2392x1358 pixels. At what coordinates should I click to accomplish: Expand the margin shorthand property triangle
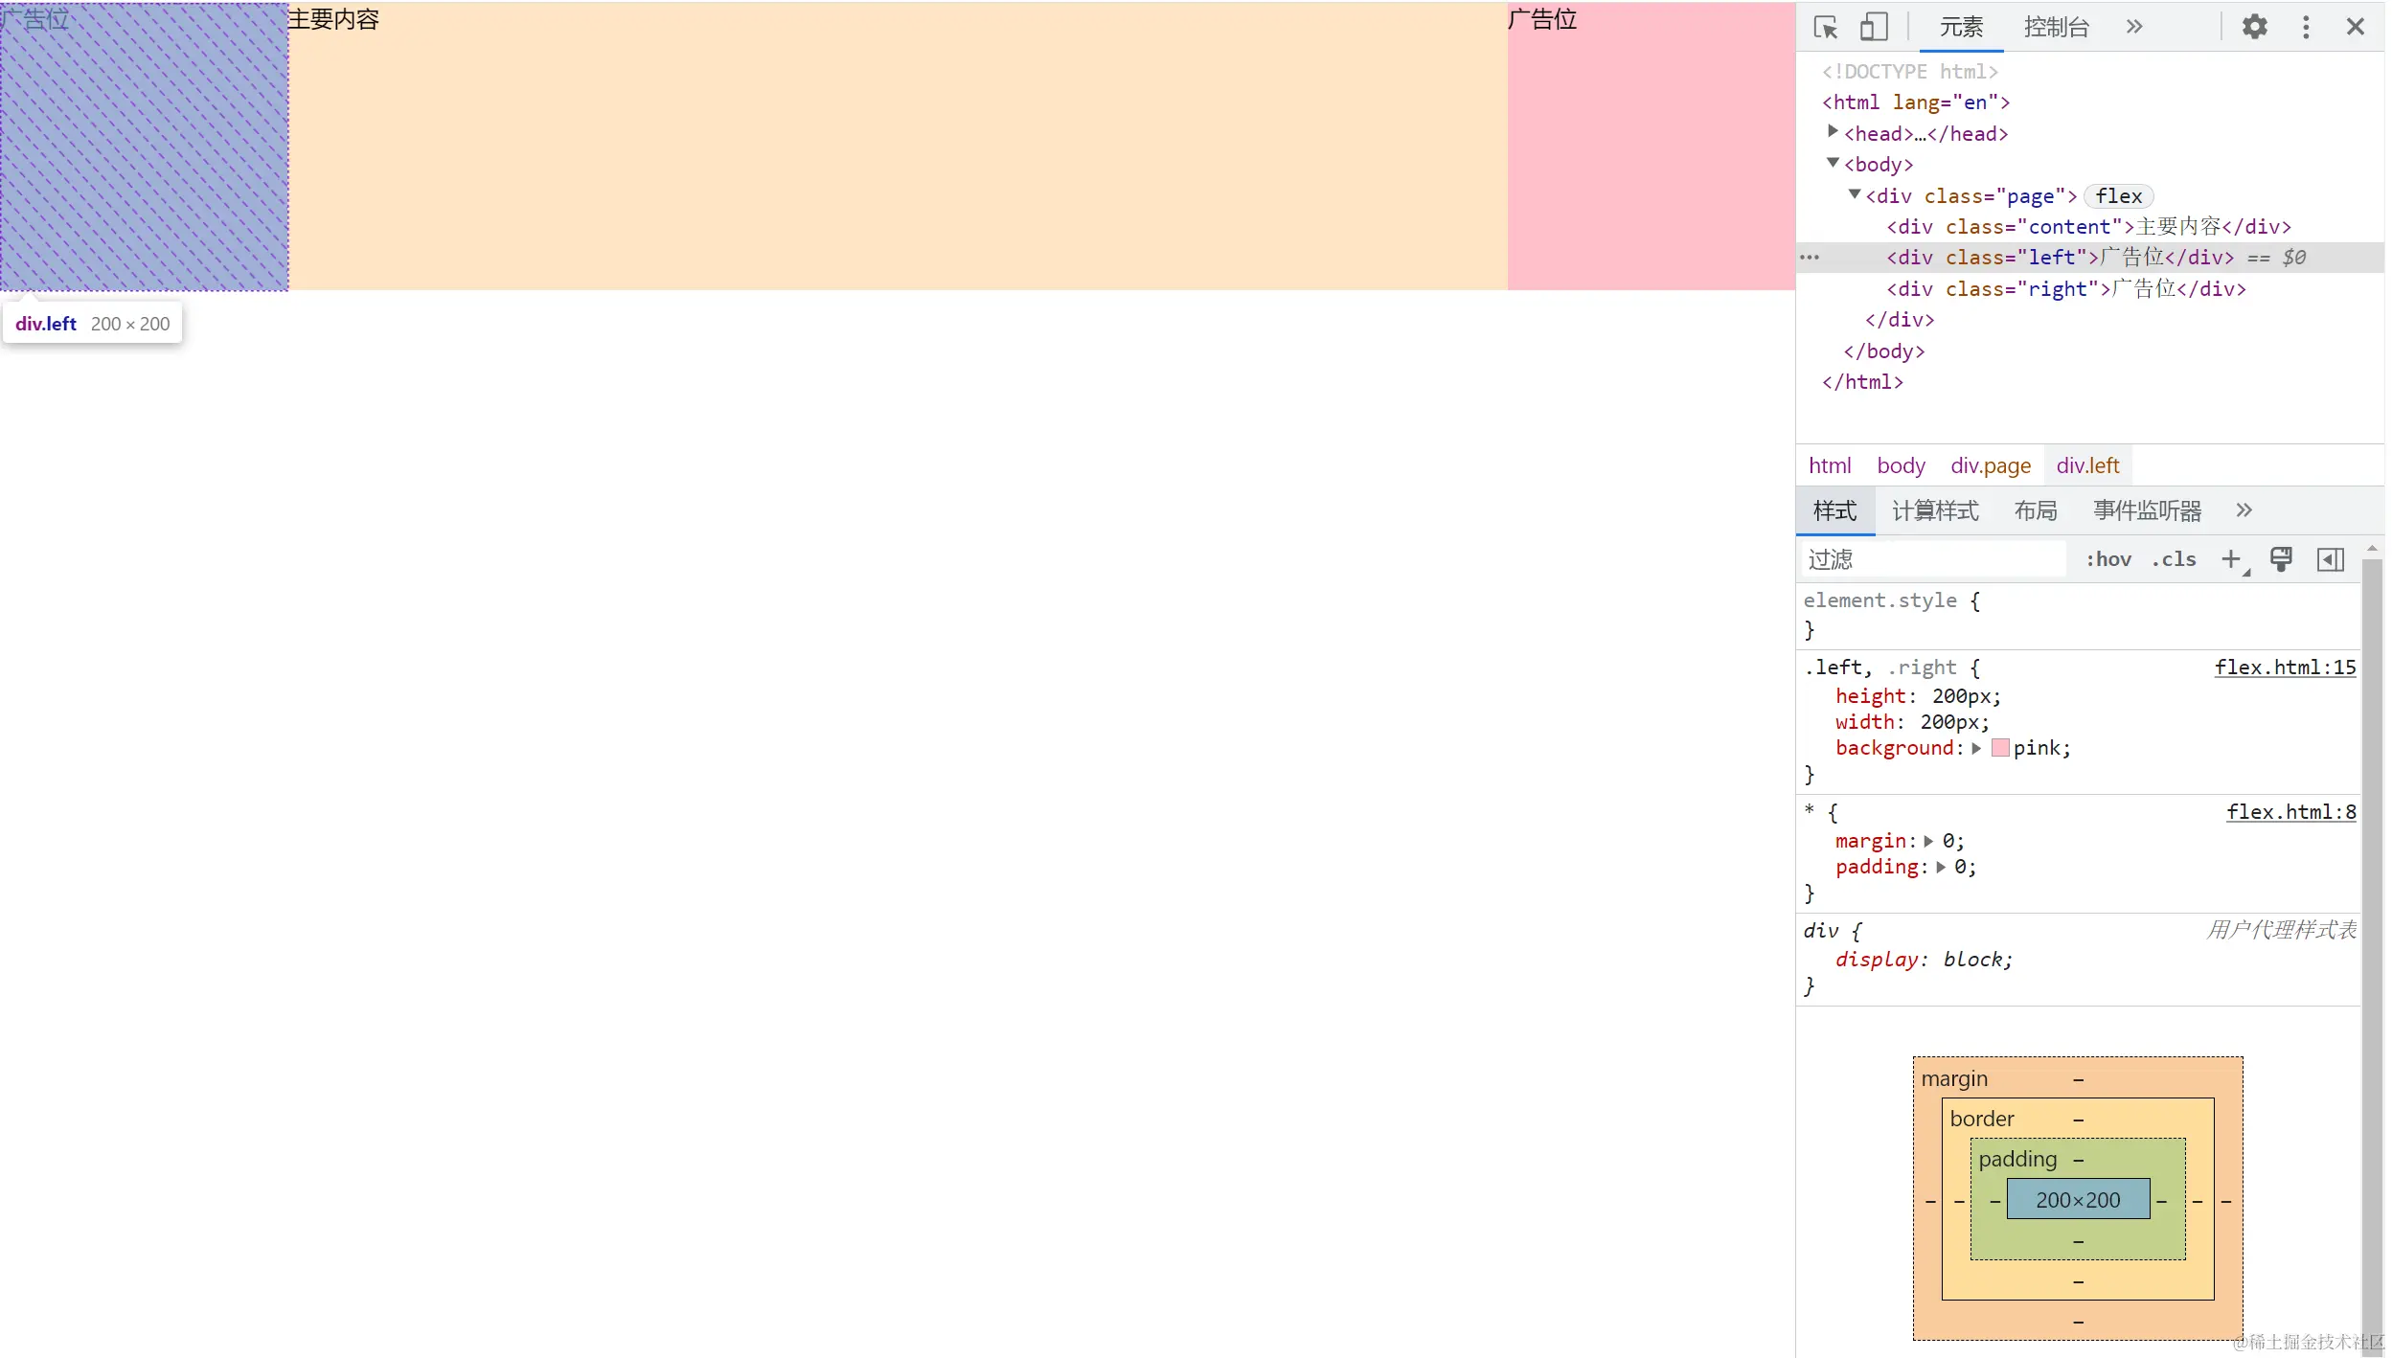pyautogui.click(x=1928, y=842)
